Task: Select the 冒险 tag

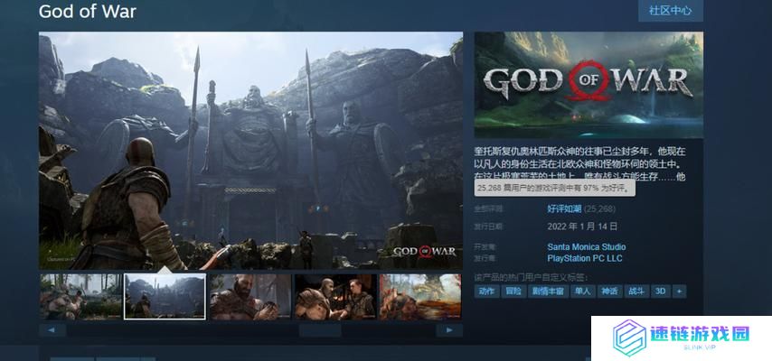Action: point(513,292)
